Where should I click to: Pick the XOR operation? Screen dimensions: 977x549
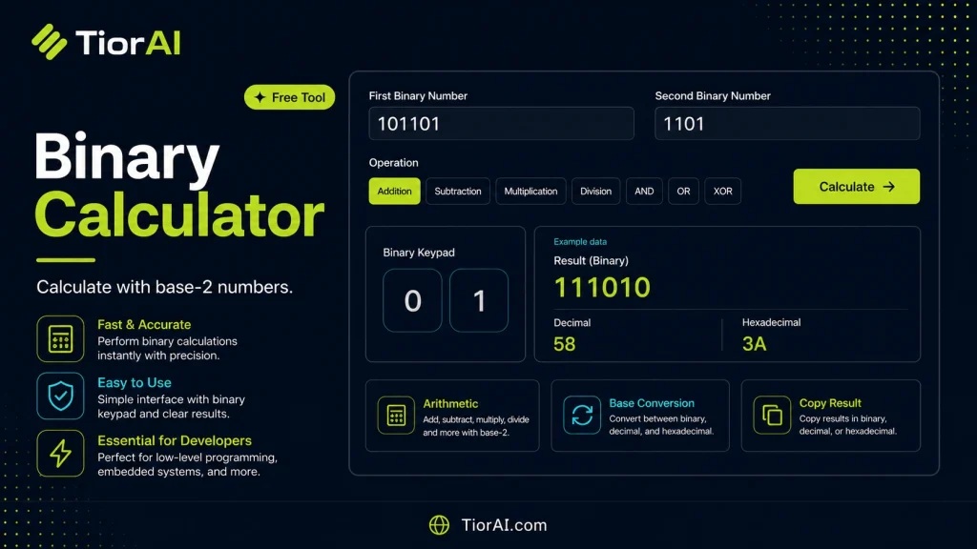coord(723,191)
